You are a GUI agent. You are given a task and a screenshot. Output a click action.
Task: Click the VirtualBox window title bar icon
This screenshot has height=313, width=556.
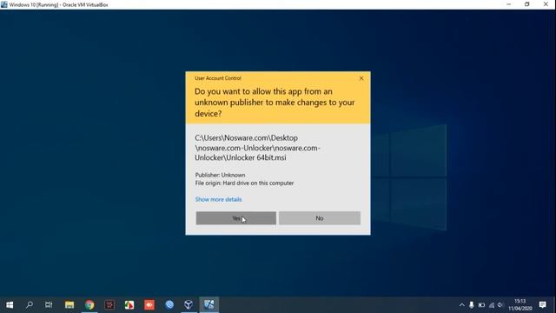4,4
